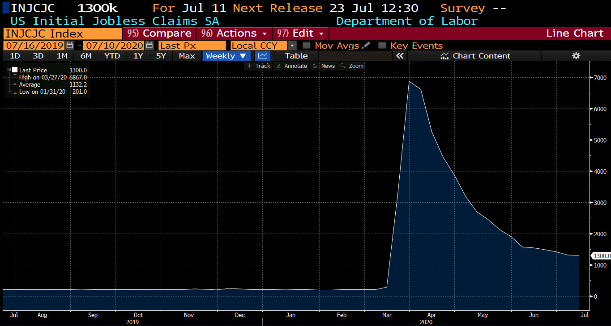Click Next Release 23 Jul 12:30 text
The image size is (611, 326).
[325, 8]
